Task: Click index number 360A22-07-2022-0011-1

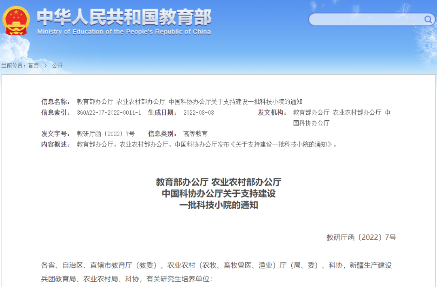Action: 109,113
